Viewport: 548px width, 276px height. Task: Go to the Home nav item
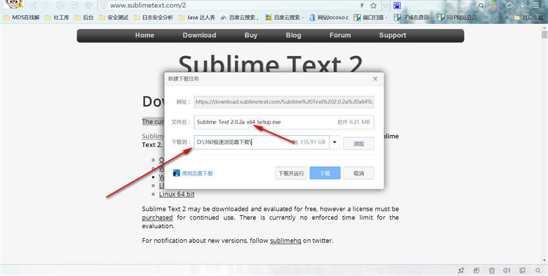(144, 35)
